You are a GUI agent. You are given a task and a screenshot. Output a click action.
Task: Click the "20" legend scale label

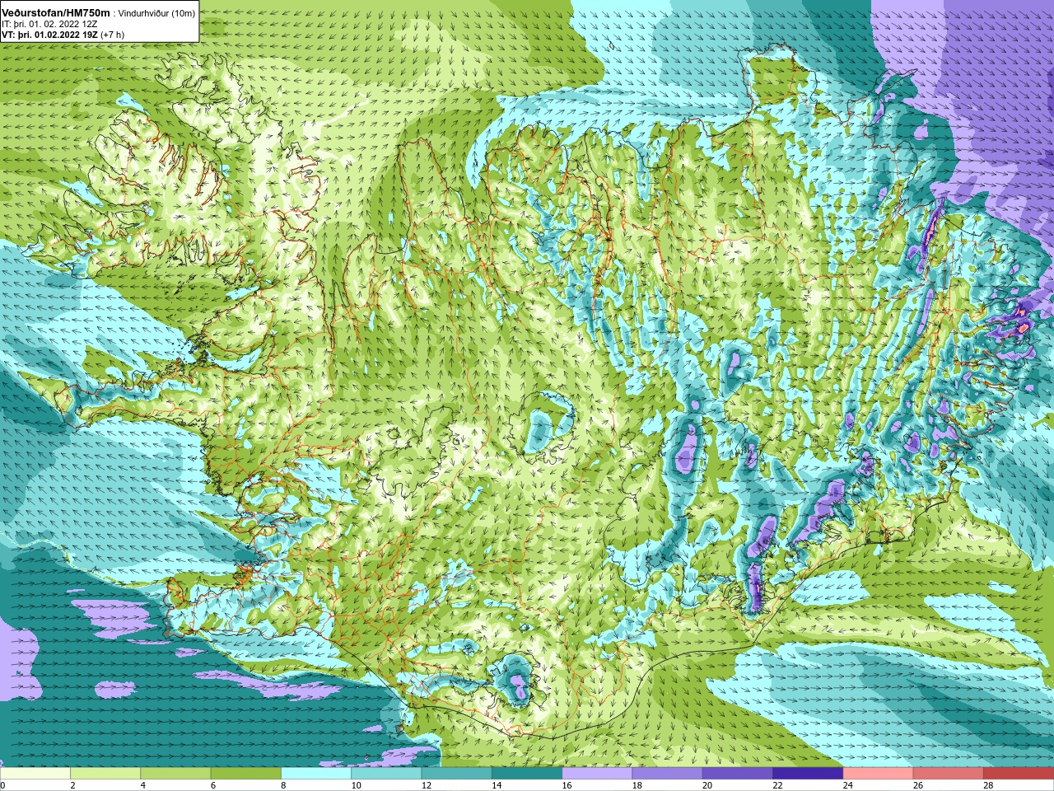[x=707, y=785]
